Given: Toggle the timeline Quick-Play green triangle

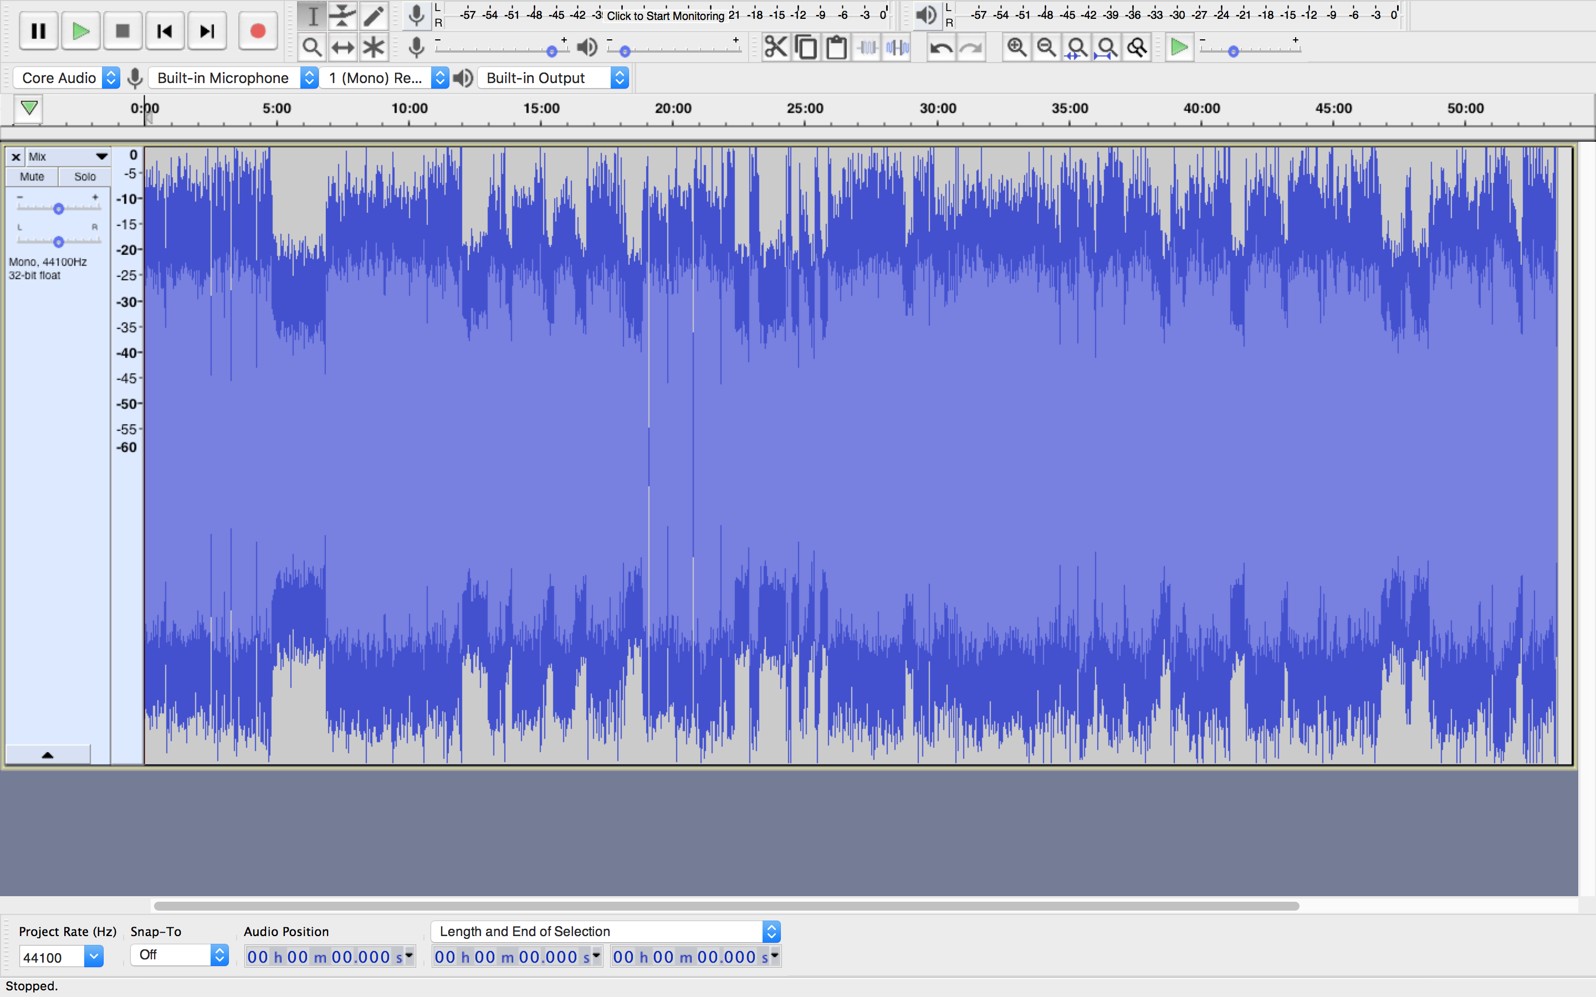Looking at the screenshot, I should pos(29,108).
